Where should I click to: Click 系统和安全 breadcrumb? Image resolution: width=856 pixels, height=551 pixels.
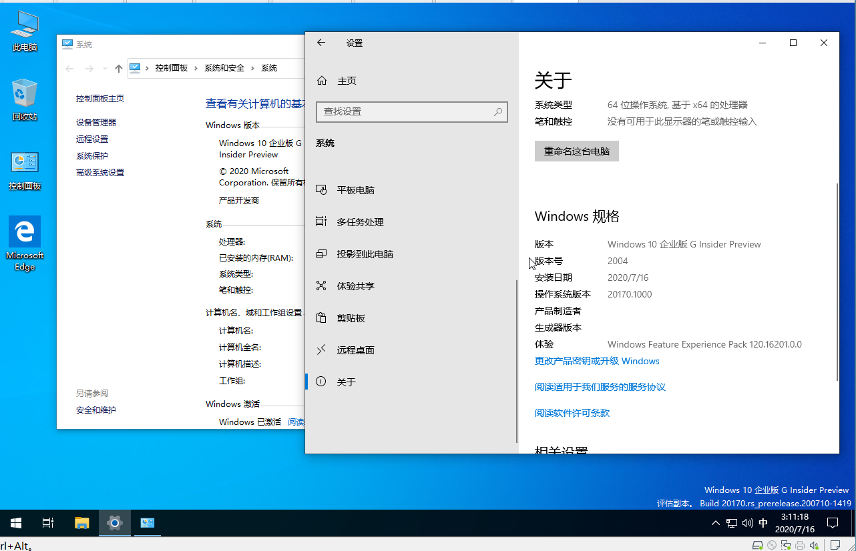coord(224,68)
